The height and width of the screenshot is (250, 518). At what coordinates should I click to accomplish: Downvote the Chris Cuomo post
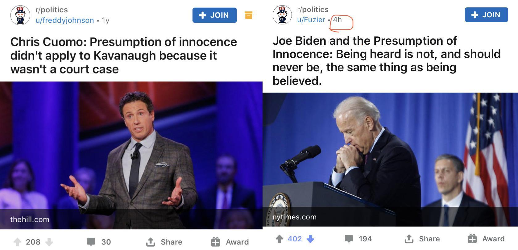[x=49, y=242]
